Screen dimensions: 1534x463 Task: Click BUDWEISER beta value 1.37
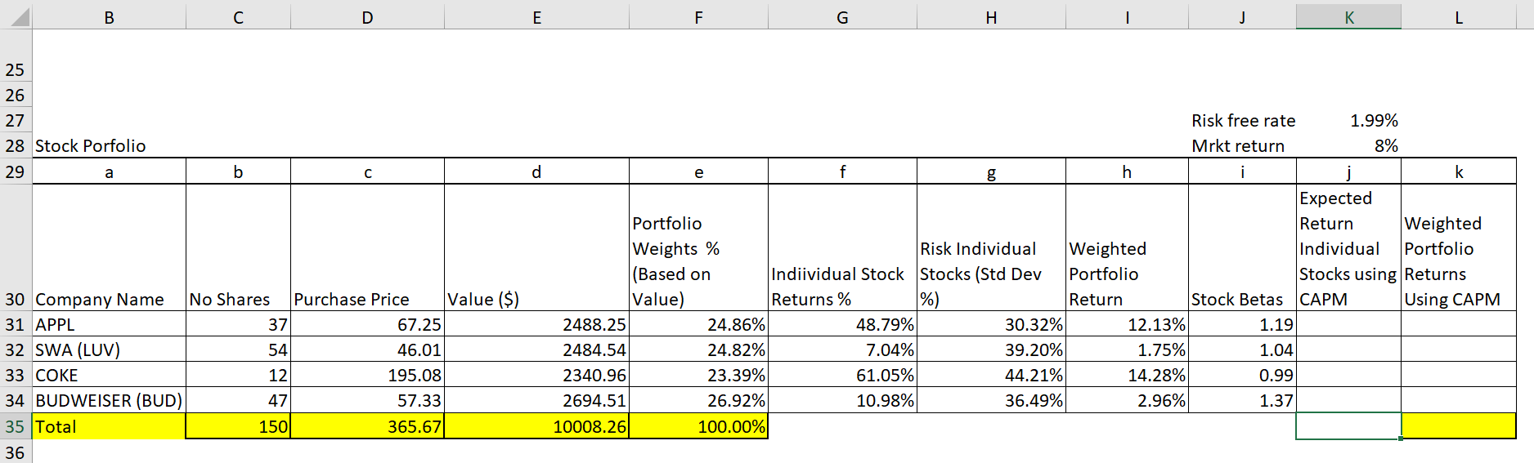1243,400
